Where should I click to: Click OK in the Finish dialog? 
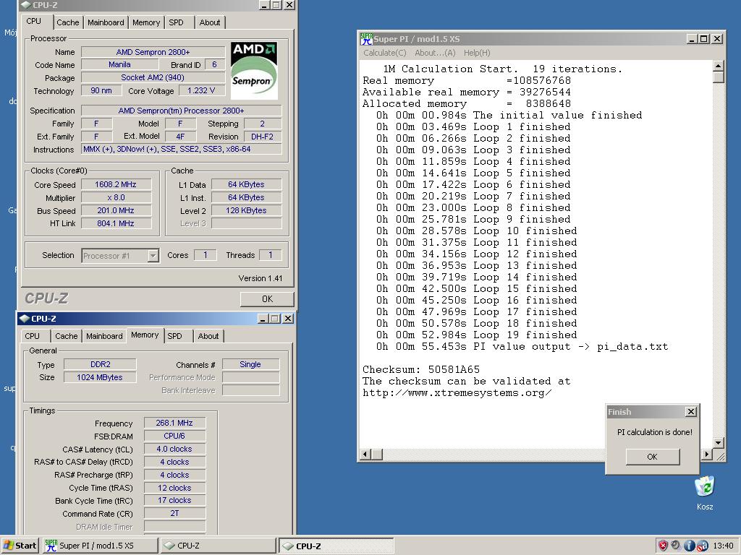tap(653, 457)
